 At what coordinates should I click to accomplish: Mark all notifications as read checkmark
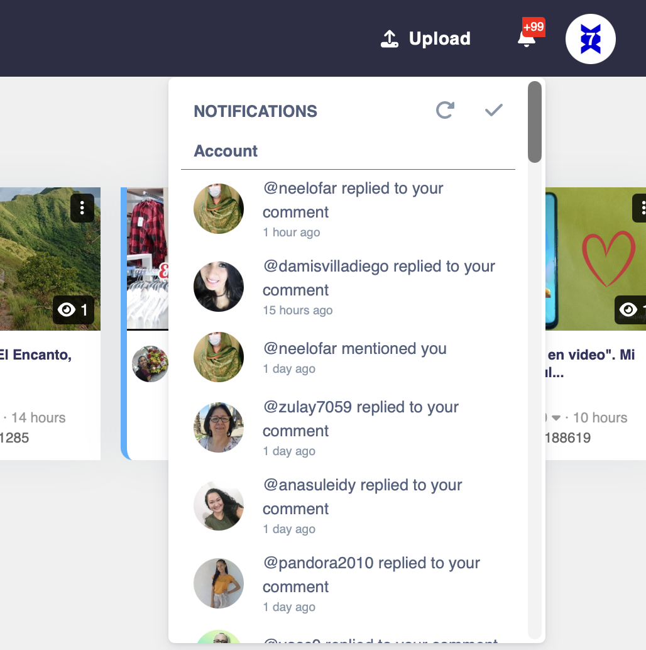click(493, 110)
